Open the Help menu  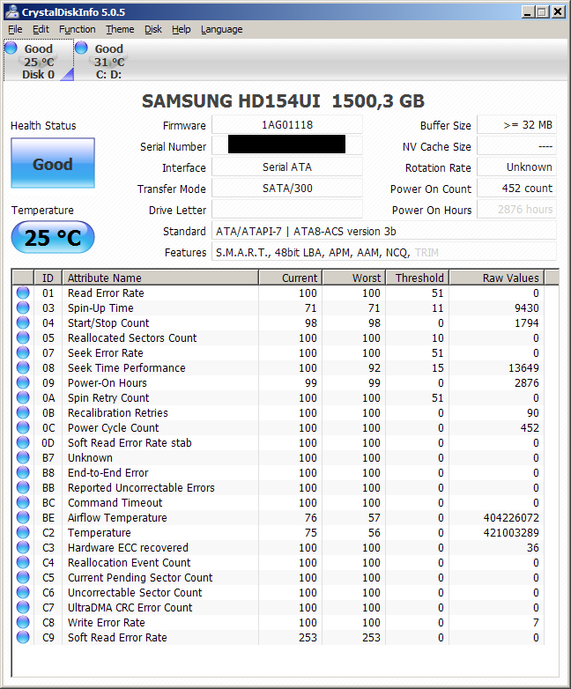pos(182,29)
